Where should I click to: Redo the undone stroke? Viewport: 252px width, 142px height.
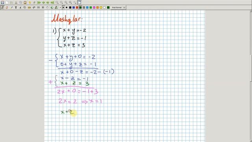point(34,3)
